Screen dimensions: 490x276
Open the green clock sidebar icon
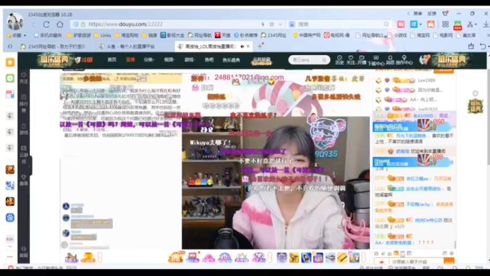10,79
